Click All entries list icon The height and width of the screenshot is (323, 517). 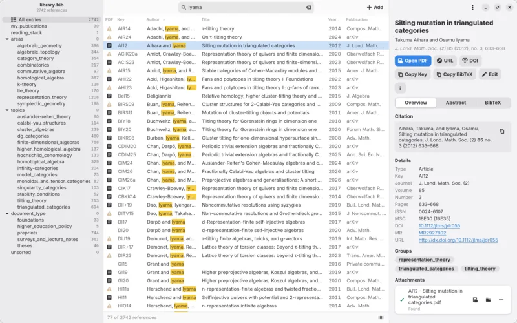pos(13,20)
